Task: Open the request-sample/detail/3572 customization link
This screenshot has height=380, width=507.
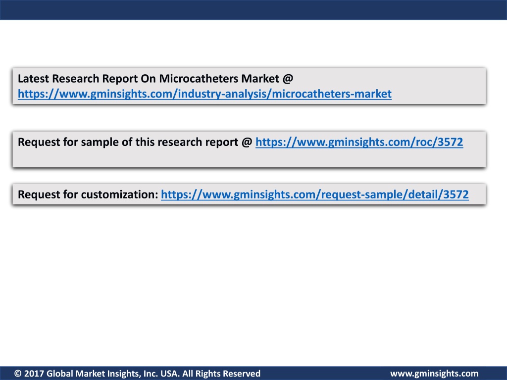Action: (x=314, y=194)
